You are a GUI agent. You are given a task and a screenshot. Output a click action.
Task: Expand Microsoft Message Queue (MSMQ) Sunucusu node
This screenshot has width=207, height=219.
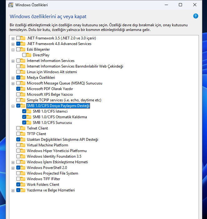[13, 84]
